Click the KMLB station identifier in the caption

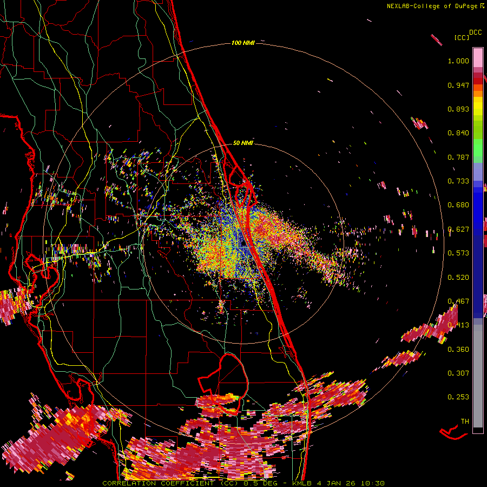[x=301, y=483]
